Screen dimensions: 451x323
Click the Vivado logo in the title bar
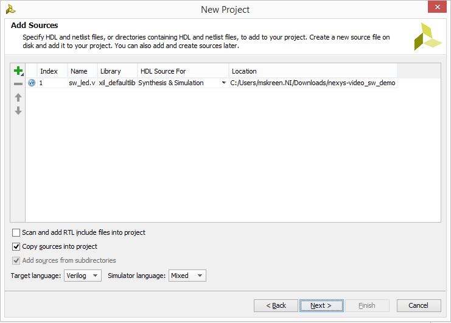coord(10,9)
